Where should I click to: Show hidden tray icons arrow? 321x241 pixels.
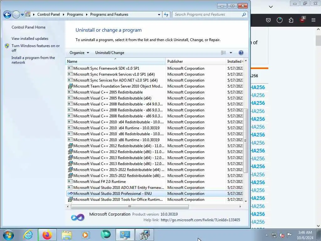click(x=266, y=235)
